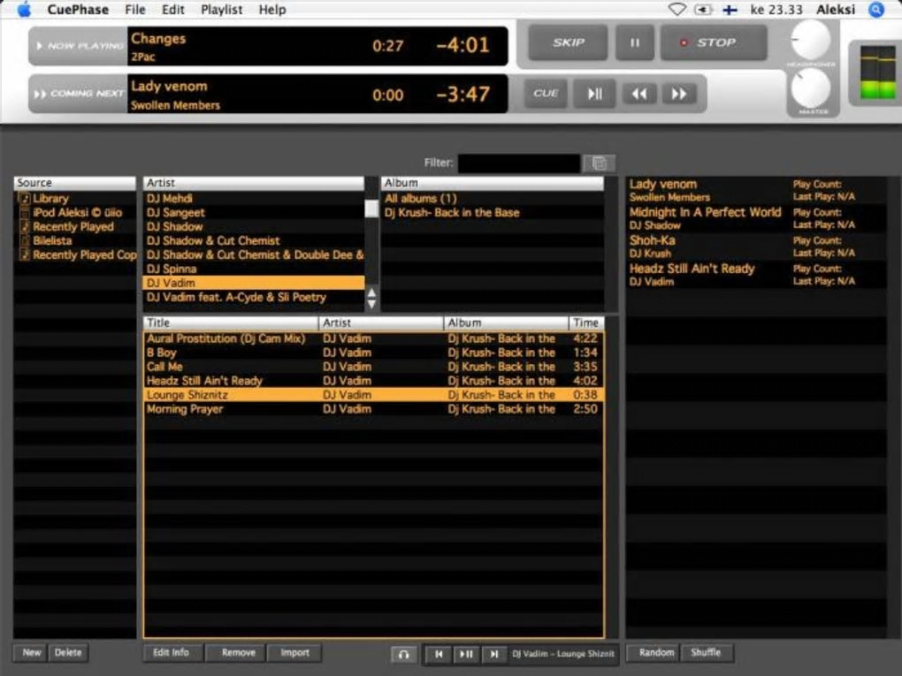Screen dimensions: 902x676
Task: Sort tracks by Album column header
Action: click(x=506, y=323)
